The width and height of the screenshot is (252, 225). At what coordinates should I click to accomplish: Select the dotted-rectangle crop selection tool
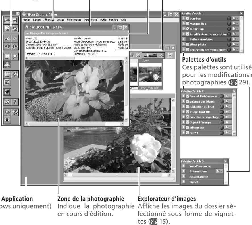pos(7,57)
